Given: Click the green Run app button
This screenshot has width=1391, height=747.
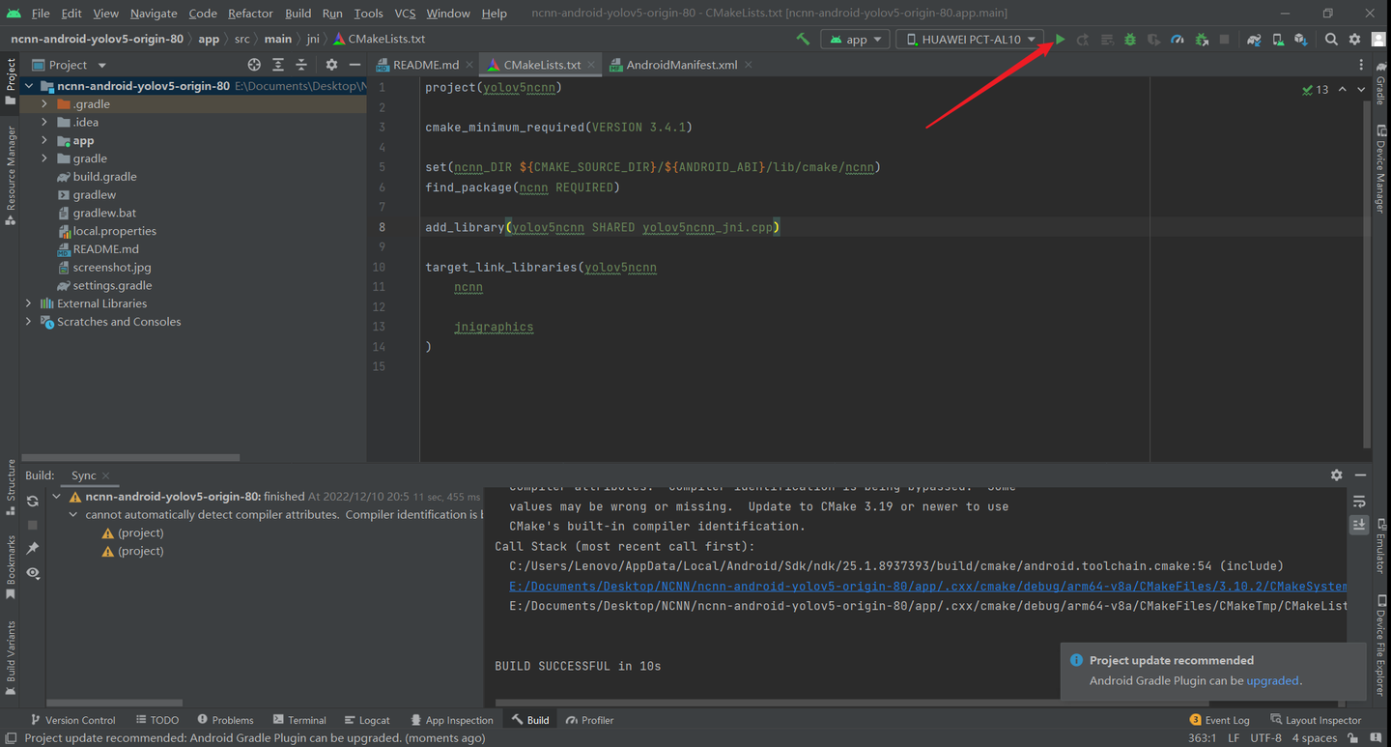Looking at the screenshot, I should click(x=1060, y=40).
